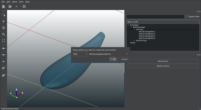
Task: Enable the Expert View checkbox
Action: tap(187, 17)
